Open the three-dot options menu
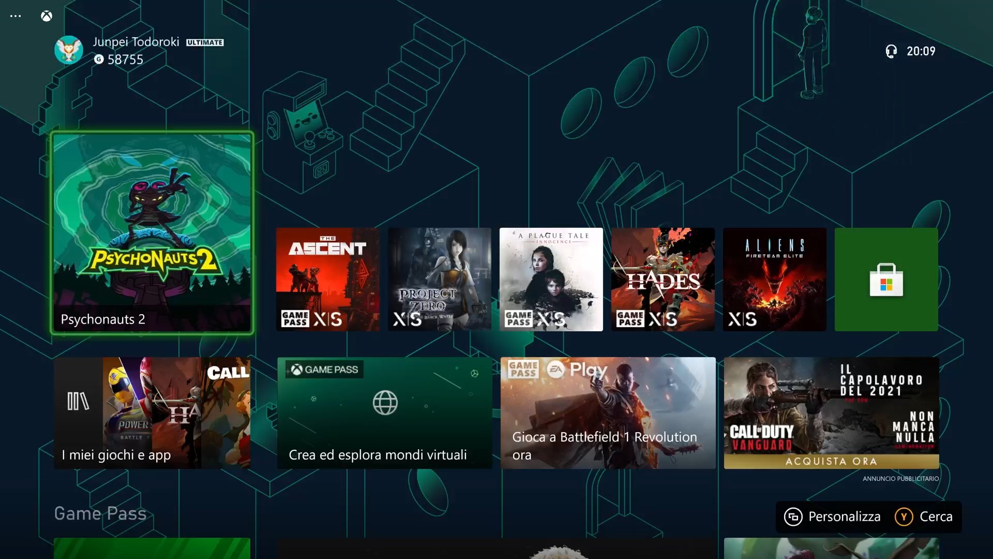This screenshot has width=993, height=559. 16,16
